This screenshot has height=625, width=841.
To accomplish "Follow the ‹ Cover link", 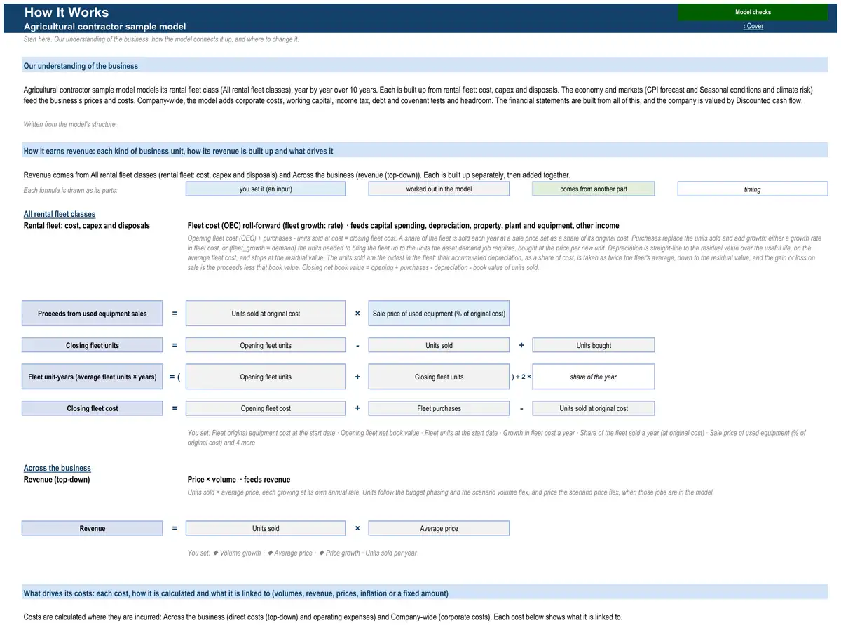I will 753,26.
